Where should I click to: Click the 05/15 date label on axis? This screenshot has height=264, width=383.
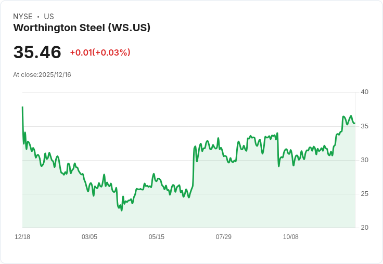(x=156, y=236)
